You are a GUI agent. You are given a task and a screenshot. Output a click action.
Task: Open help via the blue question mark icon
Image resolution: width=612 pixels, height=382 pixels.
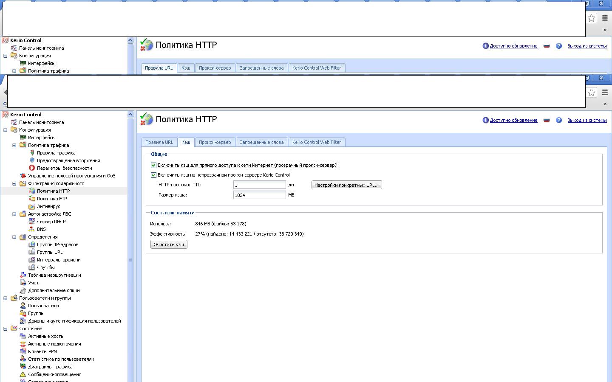pos(559,120)
